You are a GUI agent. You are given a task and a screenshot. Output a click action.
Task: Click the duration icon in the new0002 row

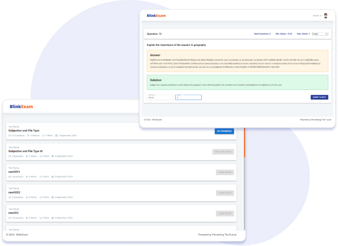point(41,197)
